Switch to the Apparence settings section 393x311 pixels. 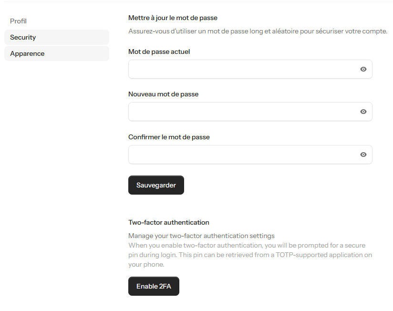(x=27, y=53)
